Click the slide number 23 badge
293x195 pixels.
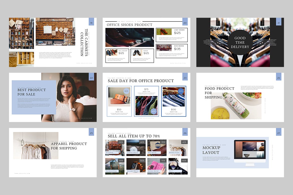tap(185, 78)
